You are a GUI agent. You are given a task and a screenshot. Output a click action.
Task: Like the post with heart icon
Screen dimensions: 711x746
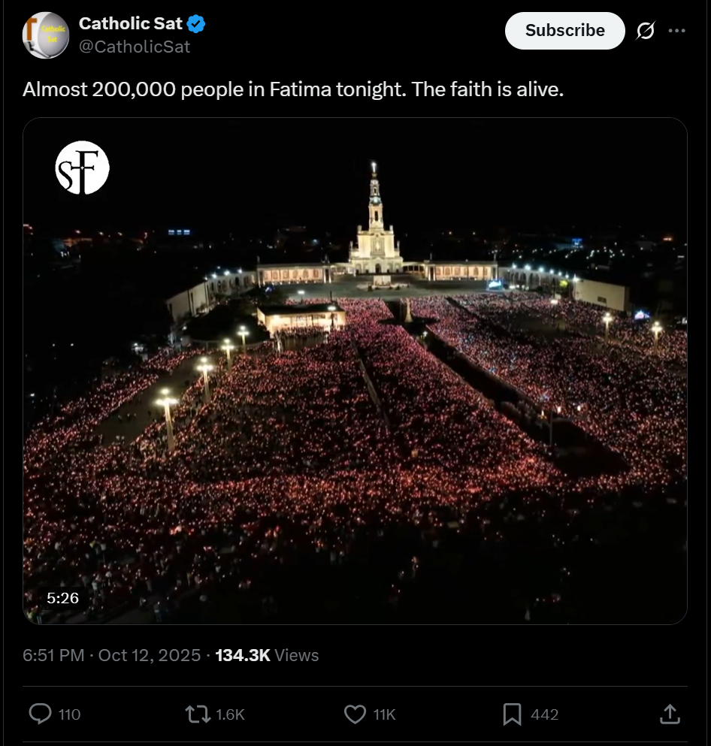355,714
